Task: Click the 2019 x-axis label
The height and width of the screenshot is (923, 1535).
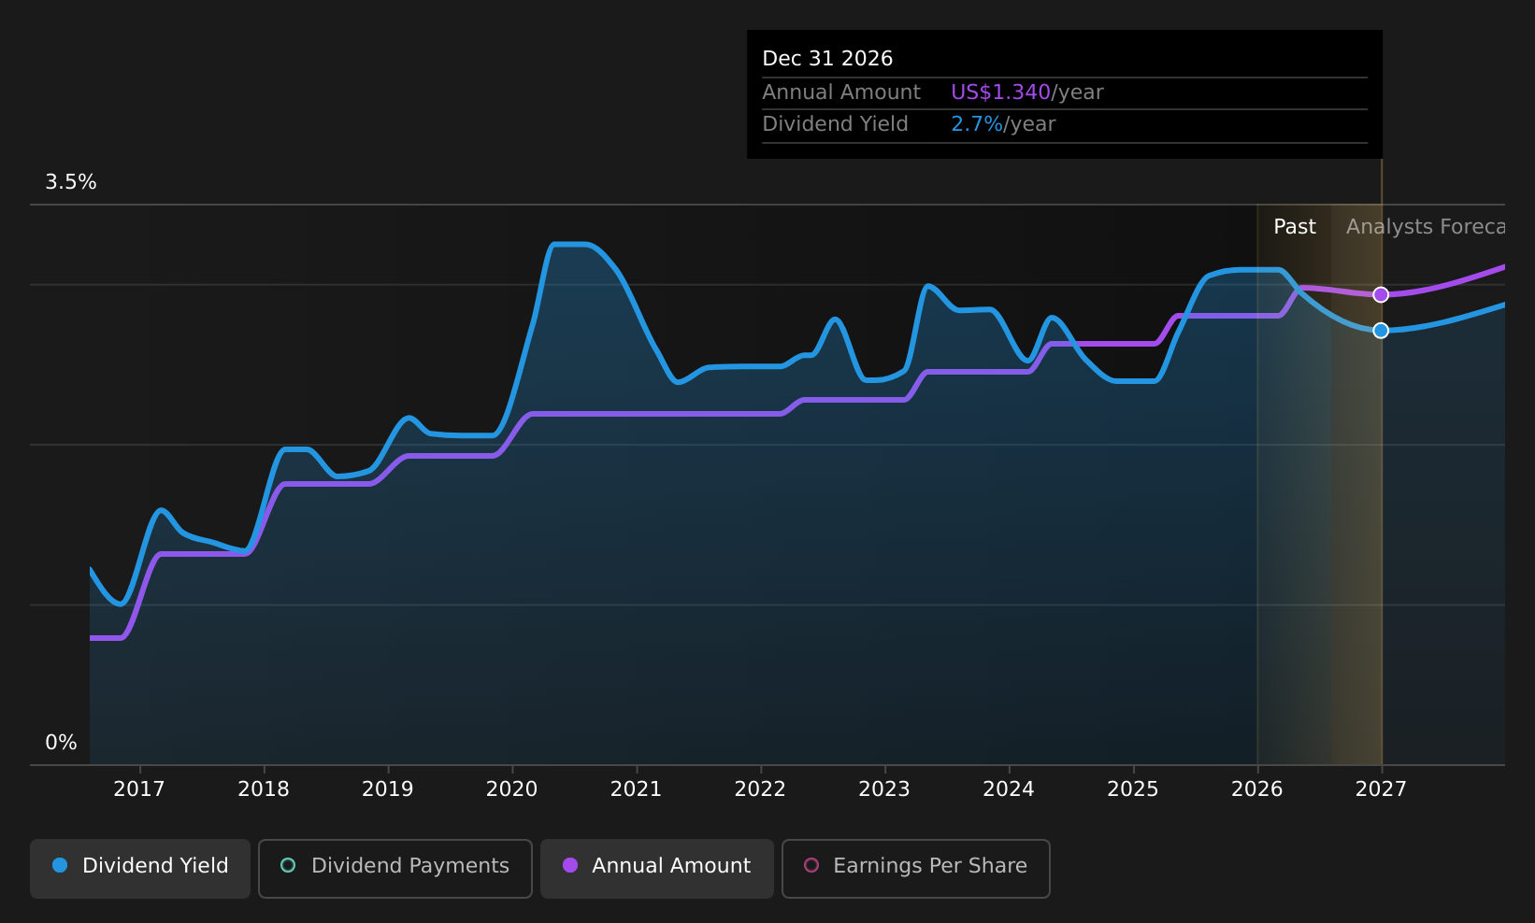Action: pos(388,789)
